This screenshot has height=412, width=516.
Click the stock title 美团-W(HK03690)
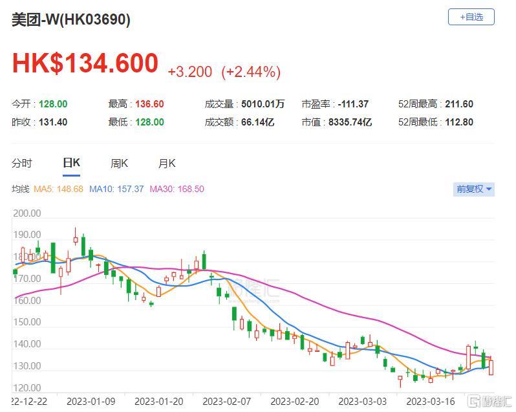click(71, 19)
